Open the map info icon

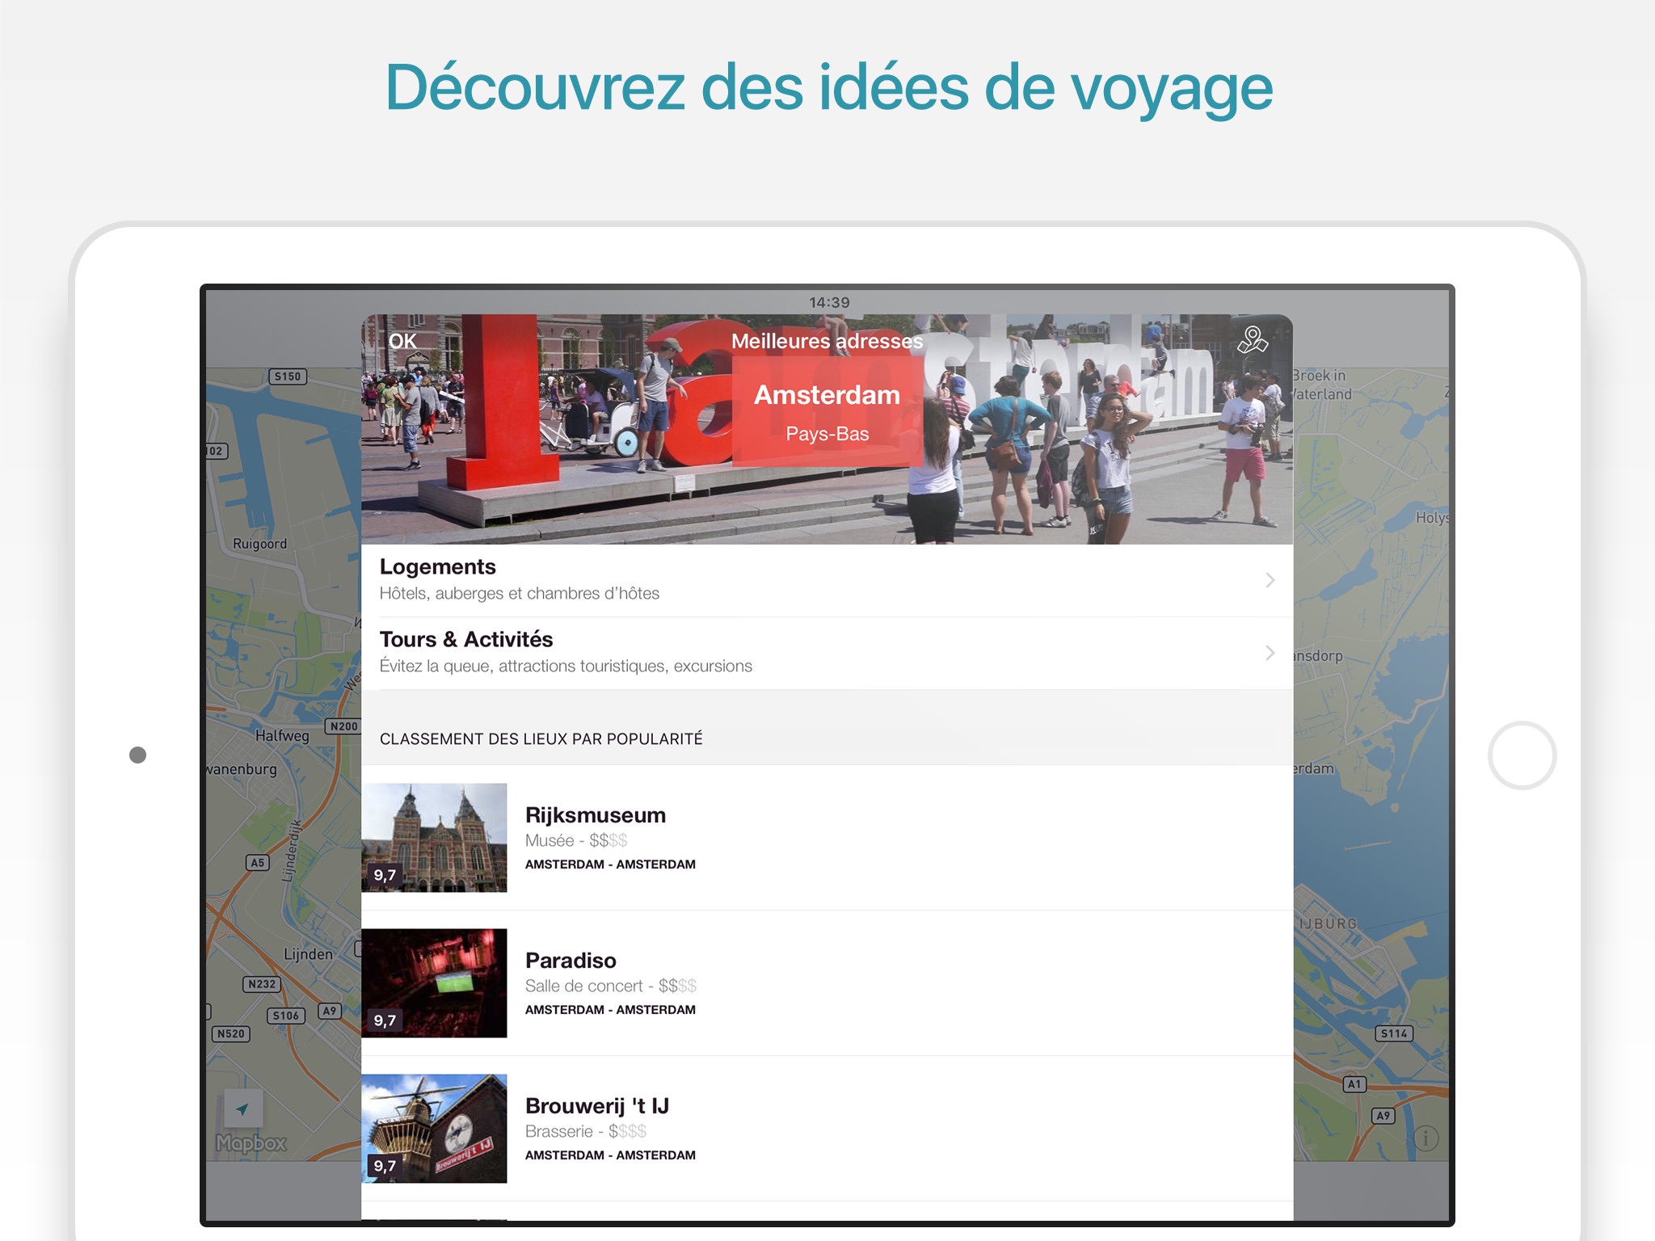click(x=1425, y=1138)
